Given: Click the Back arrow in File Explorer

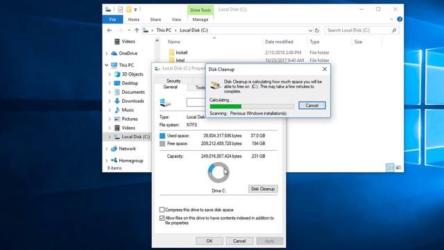Looking at the screenshot, I should 110,31.
